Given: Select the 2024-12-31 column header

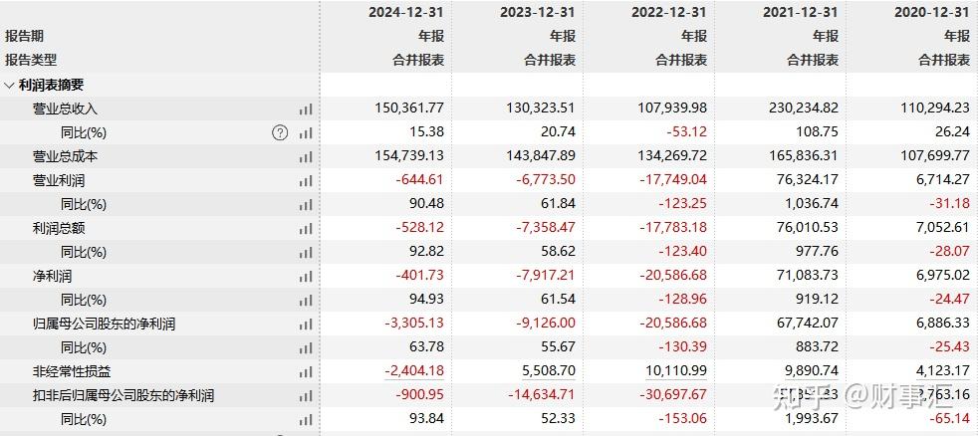Looking at the screenshot, I should click(x=405, y=12).
